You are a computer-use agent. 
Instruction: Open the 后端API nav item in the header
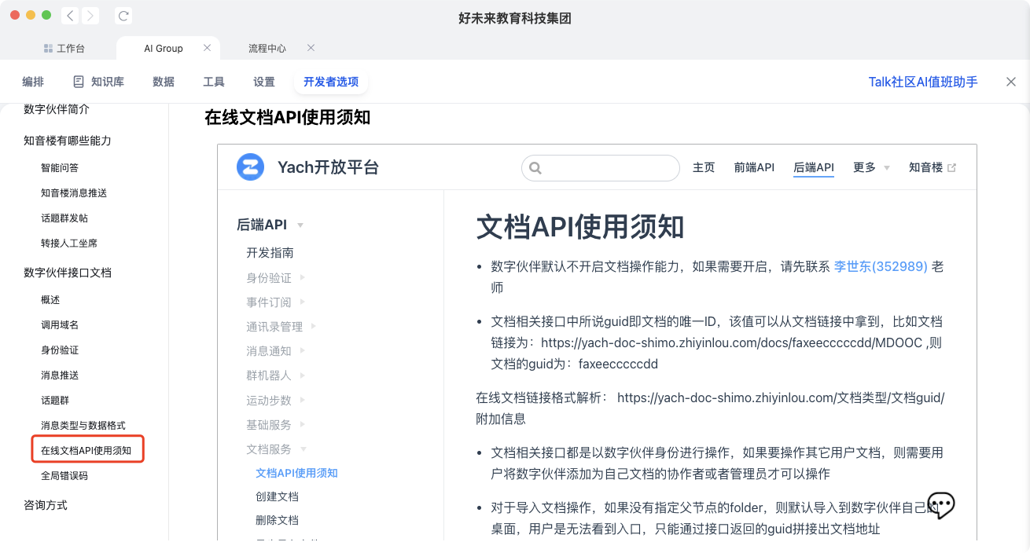tap(814, 167)
